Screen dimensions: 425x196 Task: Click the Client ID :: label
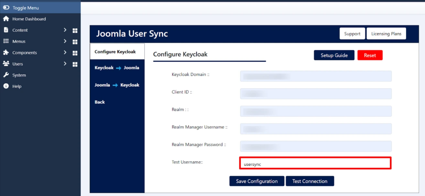tap(182, 92)
